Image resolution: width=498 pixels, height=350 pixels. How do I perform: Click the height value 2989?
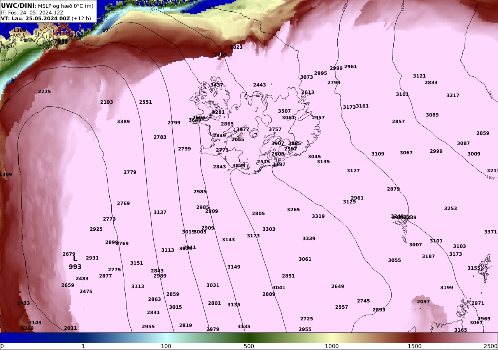(160, 276)
